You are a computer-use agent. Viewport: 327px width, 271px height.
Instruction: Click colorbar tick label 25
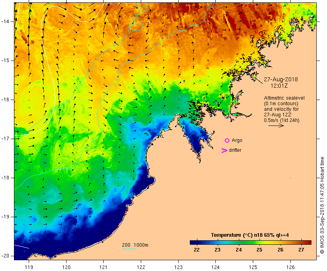coord(260,250)
